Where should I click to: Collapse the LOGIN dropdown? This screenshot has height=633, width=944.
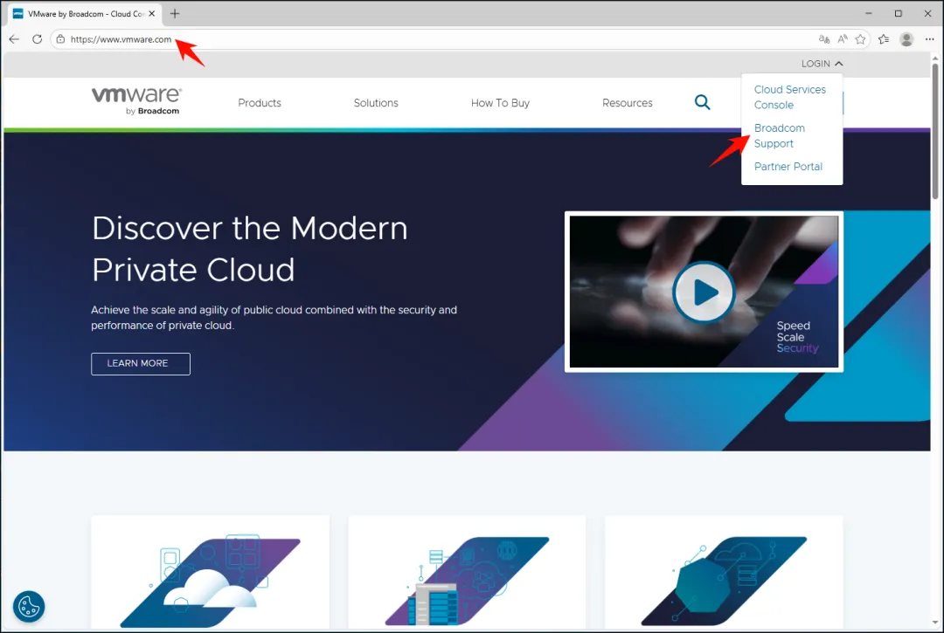[822, 64]
